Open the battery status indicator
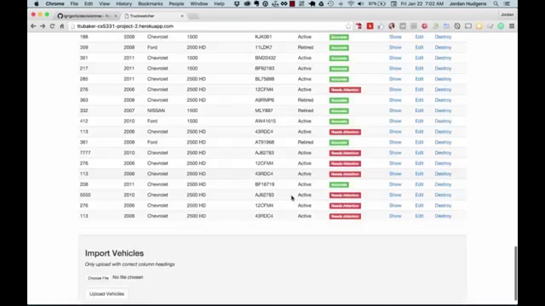This screenshot has height=306, width=545. [x=377, y=4]
